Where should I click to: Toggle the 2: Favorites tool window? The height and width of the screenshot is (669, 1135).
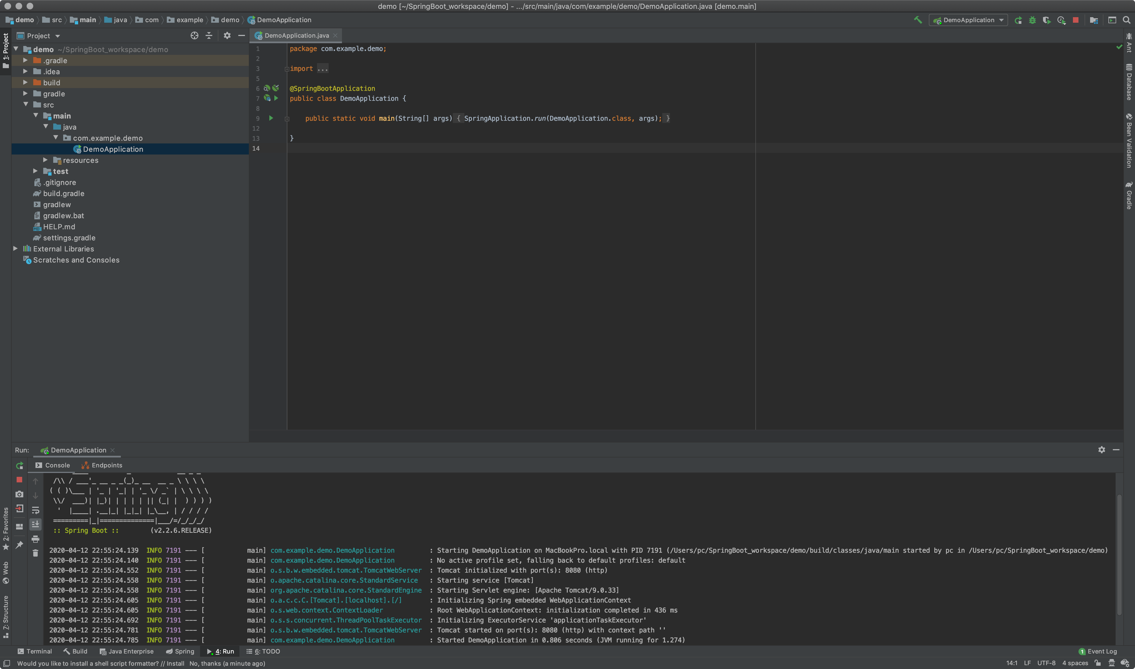[x=6, y=528]
